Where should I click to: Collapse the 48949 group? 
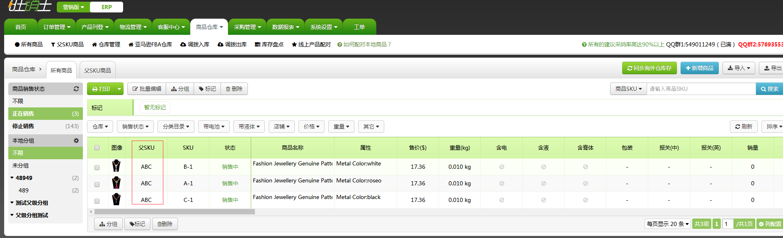tap(12, 178)
